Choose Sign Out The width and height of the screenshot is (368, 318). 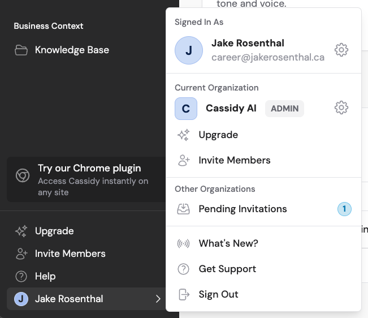pos(263,294)
